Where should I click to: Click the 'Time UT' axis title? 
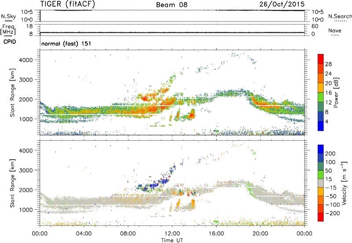pos(172,240)
